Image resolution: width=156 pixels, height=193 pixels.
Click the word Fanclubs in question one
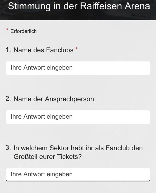pyautogui.click(x=59, y=50)
